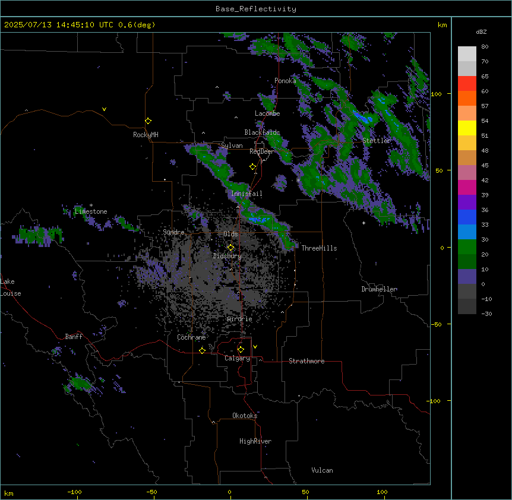Image resolution: width=512 pixels, height=500 pixels.
Task: Click the ThreeHills label
Action: click(x=319, y=248)
